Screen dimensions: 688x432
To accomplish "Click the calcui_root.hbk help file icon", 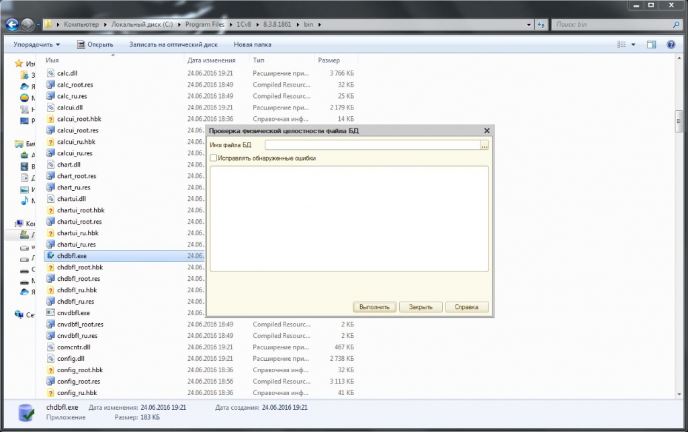I will point(50,119).
